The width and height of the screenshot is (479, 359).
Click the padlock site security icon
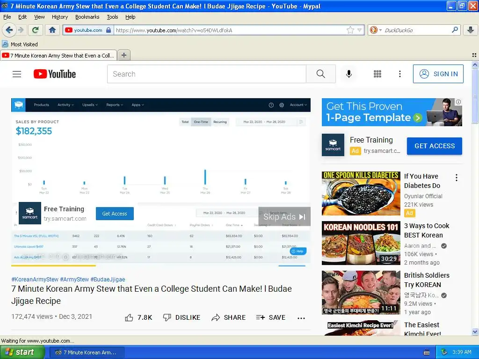[x=109, y=30]
